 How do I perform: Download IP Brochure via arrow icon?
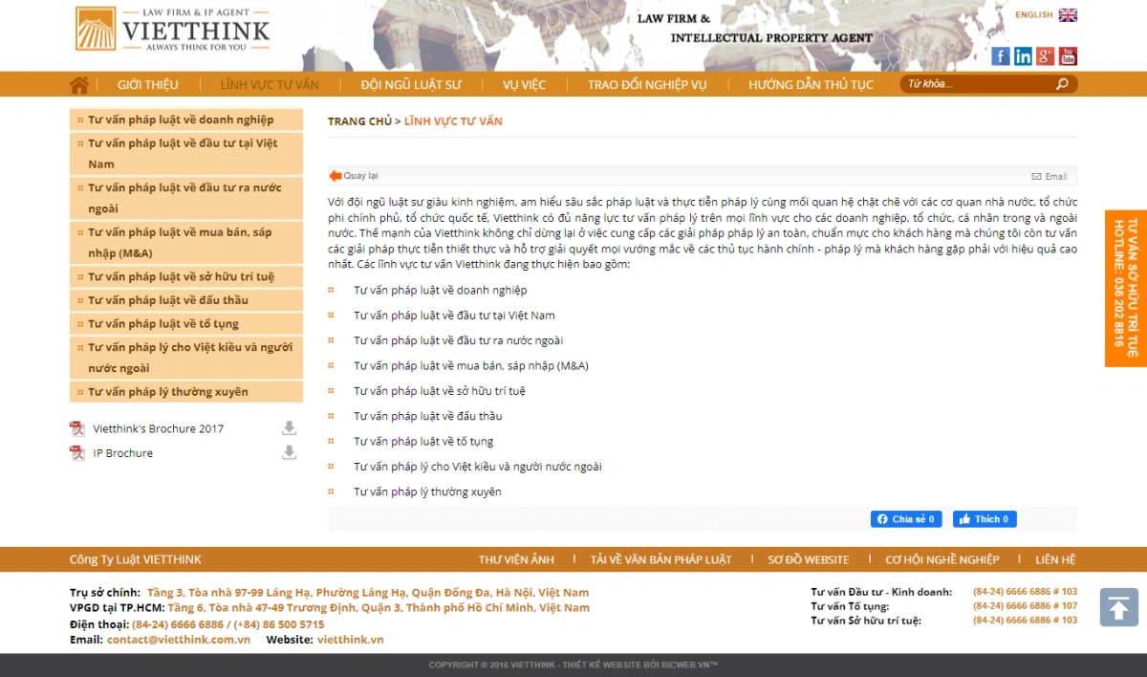click(x=289, y=453)
